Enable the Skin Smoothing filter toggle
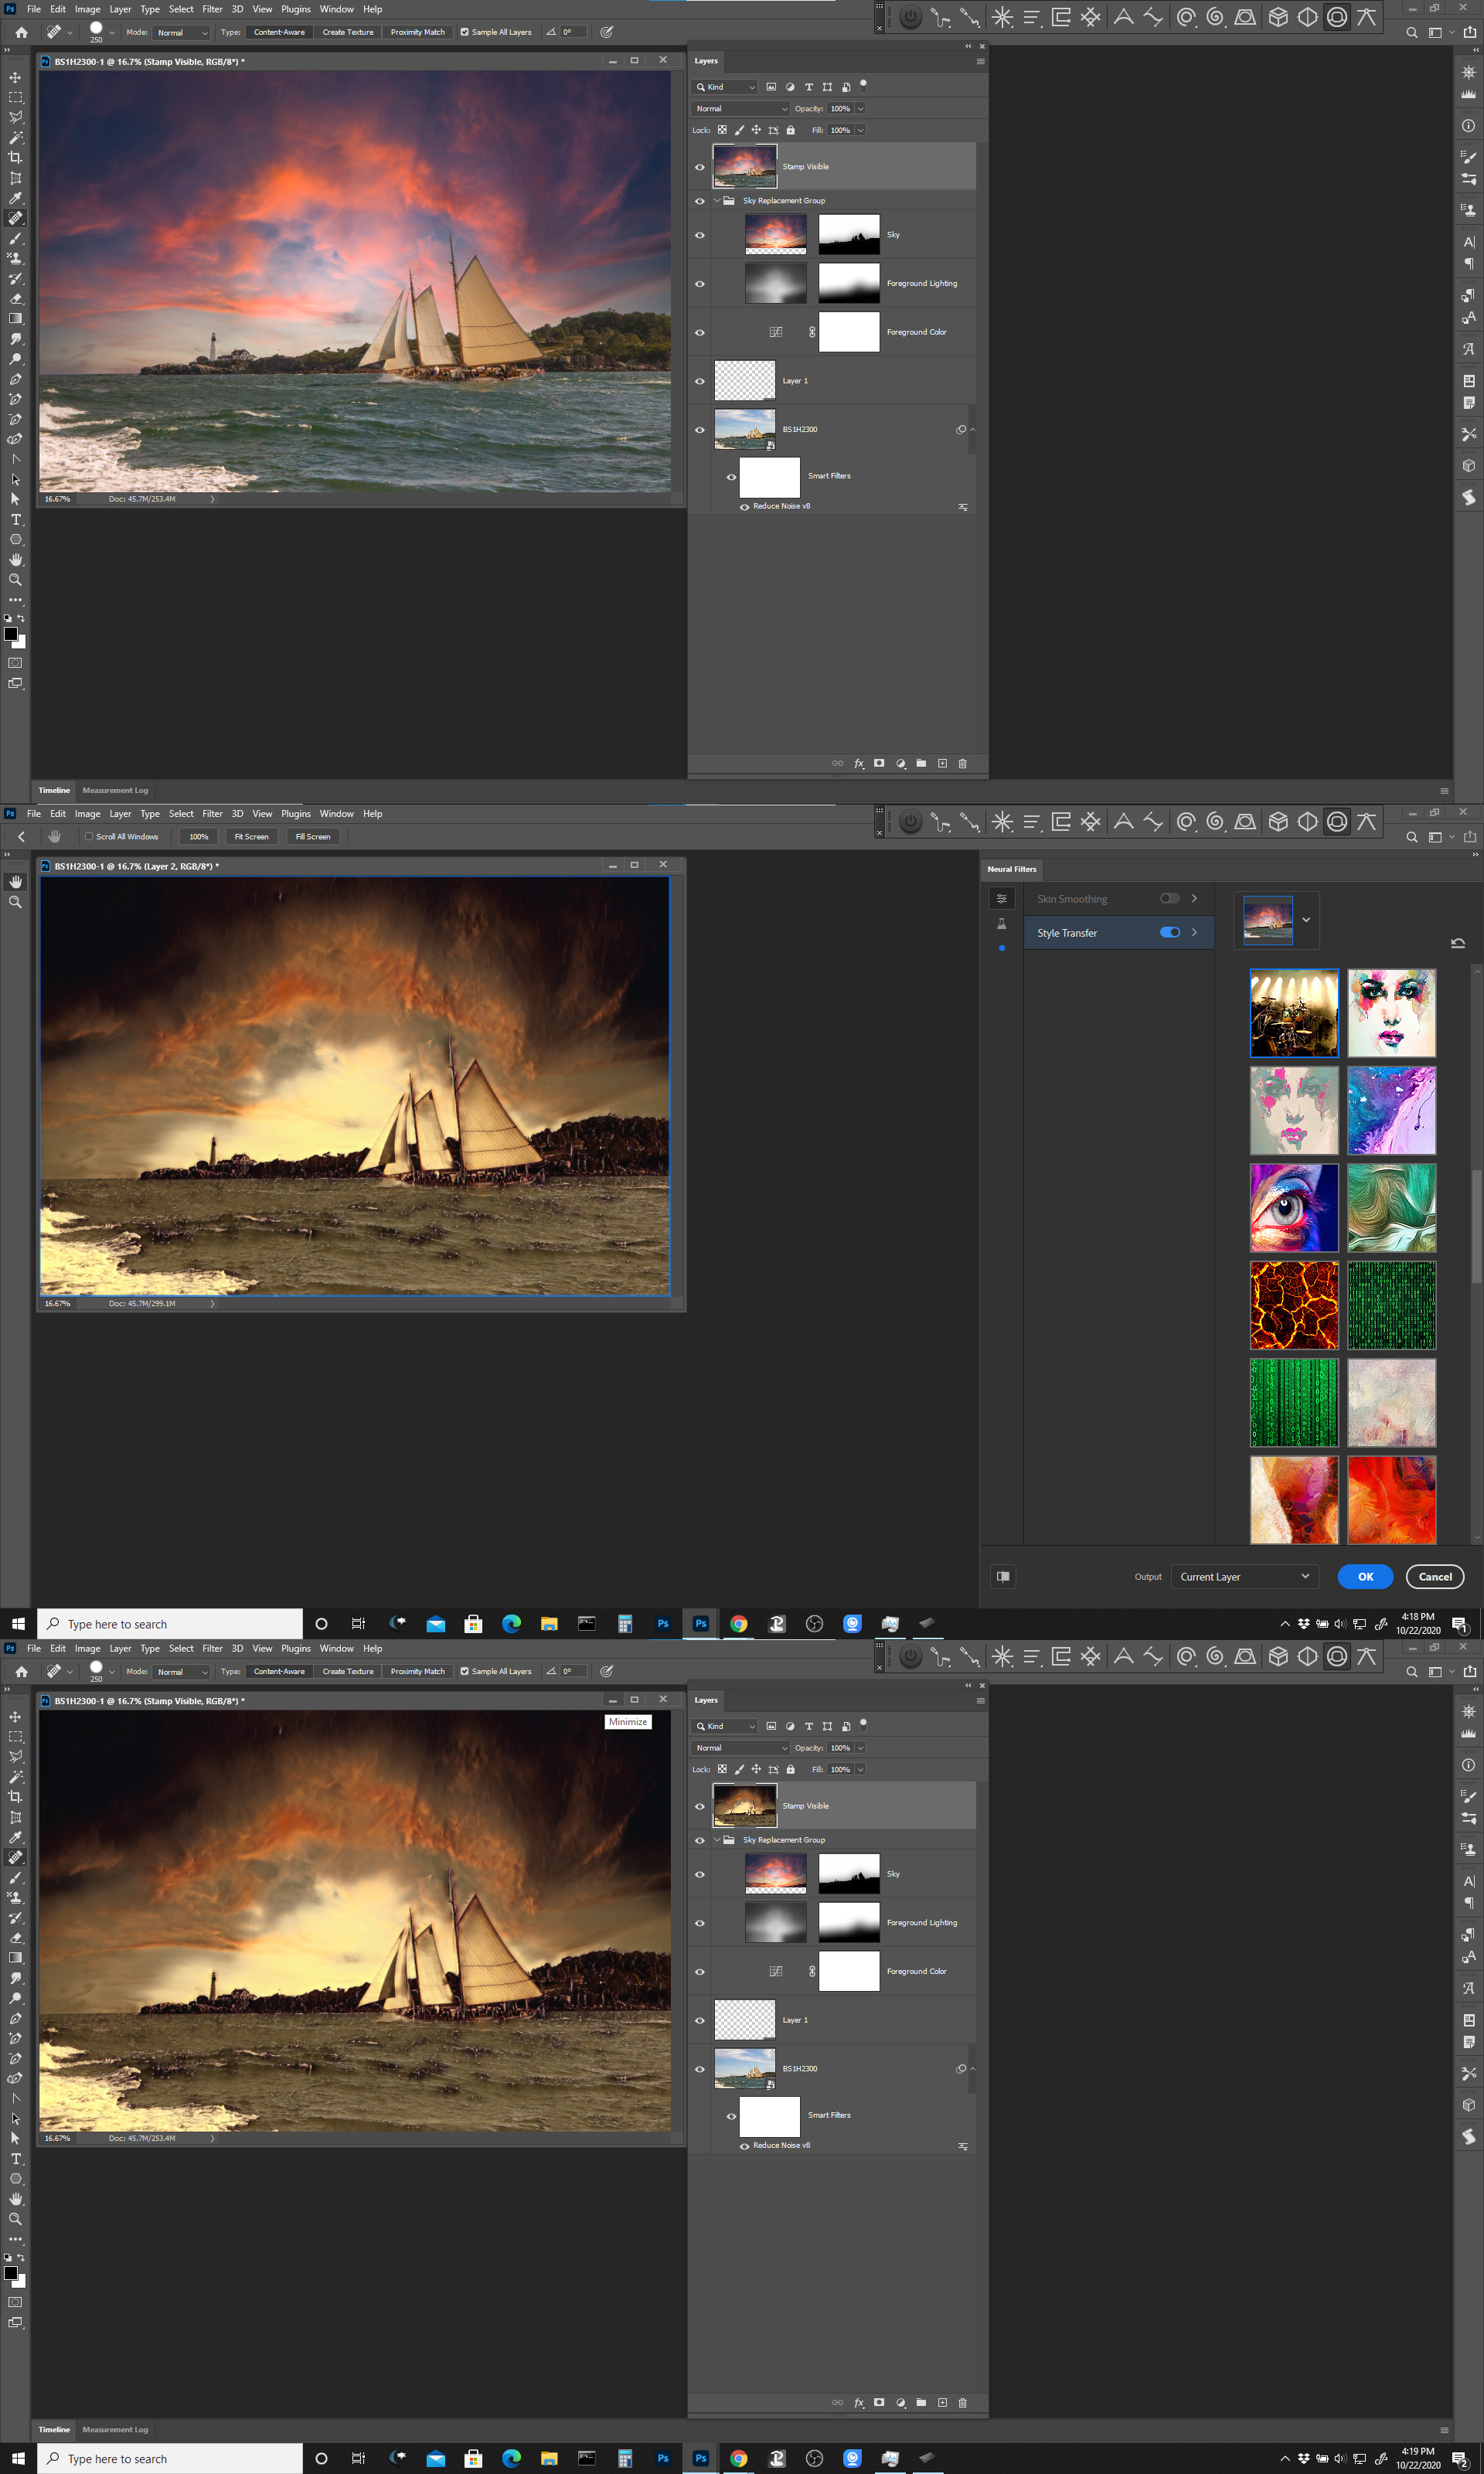The width and height of the screenshot is (1484, 2474). pos(1169,898)
